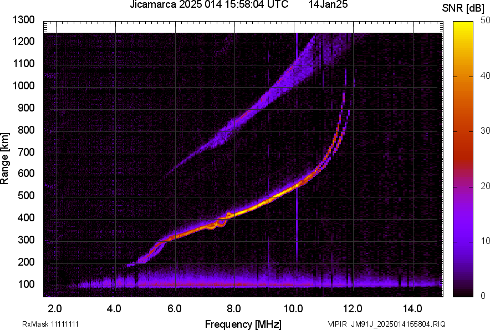Click the 'Range [km]' axis label
This screenshot has height=330, width=490.
click(x=4, y=159)
